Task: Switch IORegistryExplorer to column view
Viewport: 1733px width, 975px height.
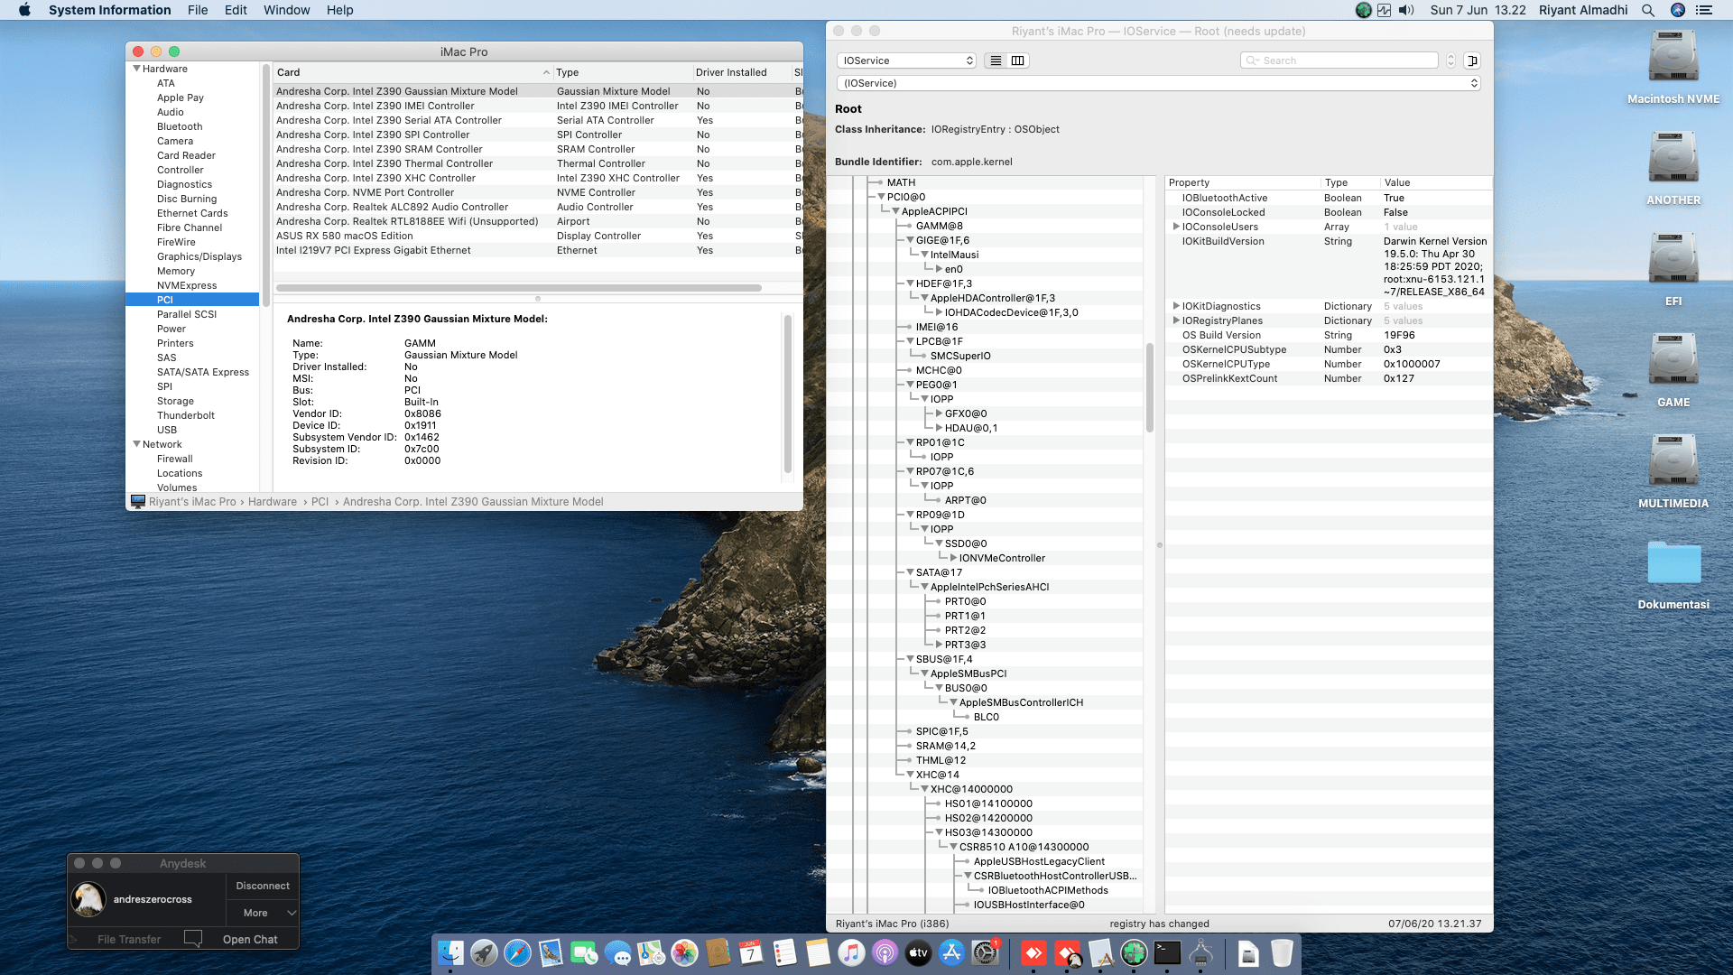Action: click(x=1018, y=60)
